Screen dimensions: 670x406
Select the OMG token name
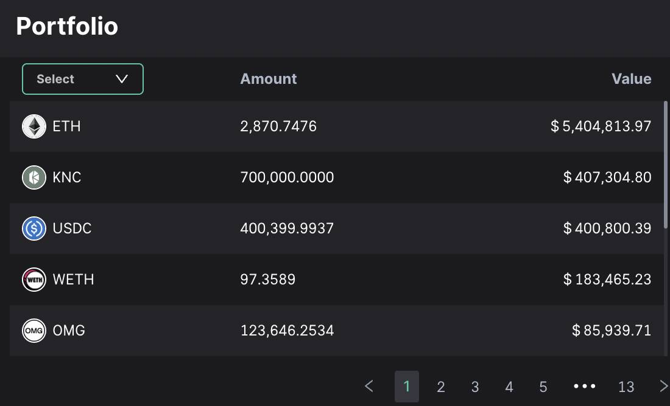pyautogui.click(x=69, y=331)
